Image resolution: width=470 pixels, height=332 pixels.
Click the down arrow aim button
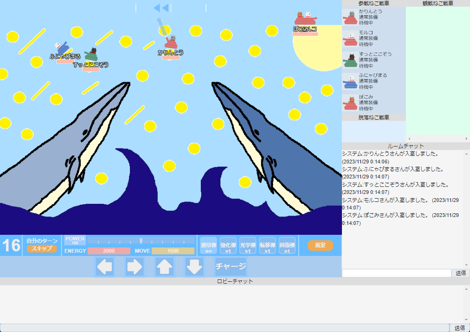coord(194,267)
